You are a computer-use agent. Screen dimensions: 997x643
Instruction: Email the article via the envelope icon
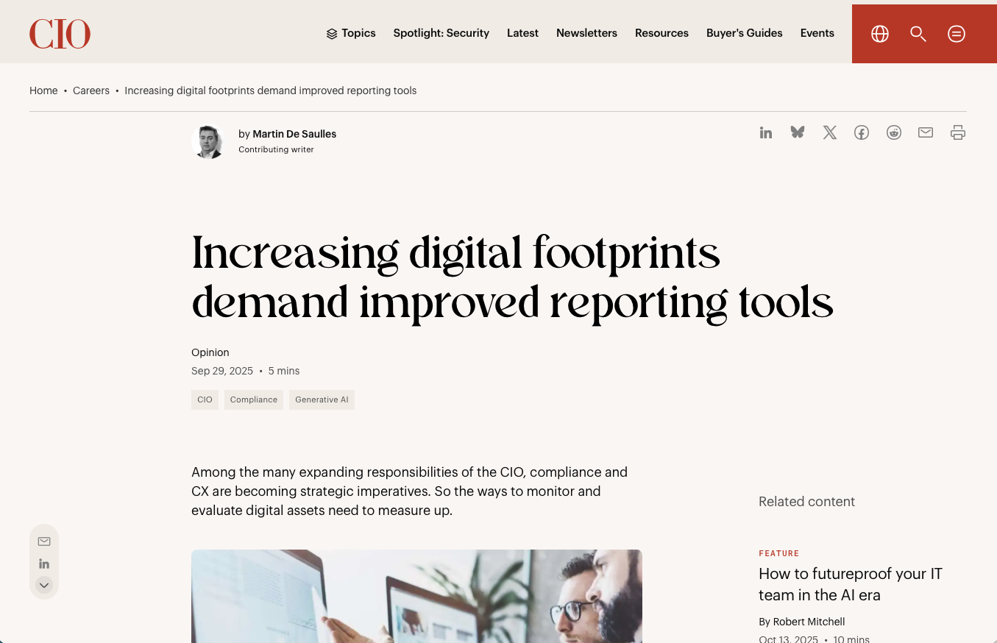tap(926, 132)
